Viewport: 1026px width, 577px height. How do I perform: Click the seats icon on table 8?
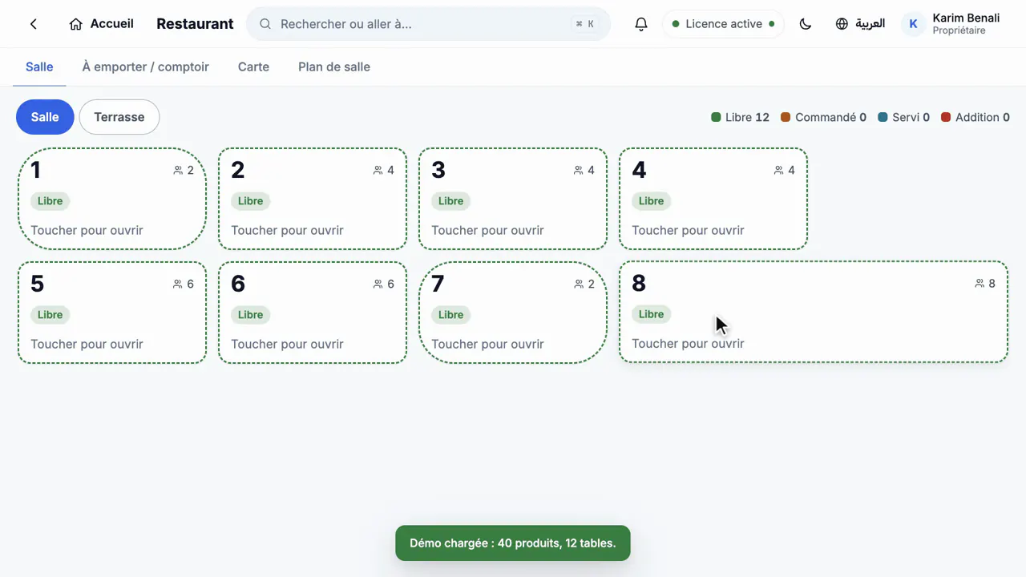[980, 283]
